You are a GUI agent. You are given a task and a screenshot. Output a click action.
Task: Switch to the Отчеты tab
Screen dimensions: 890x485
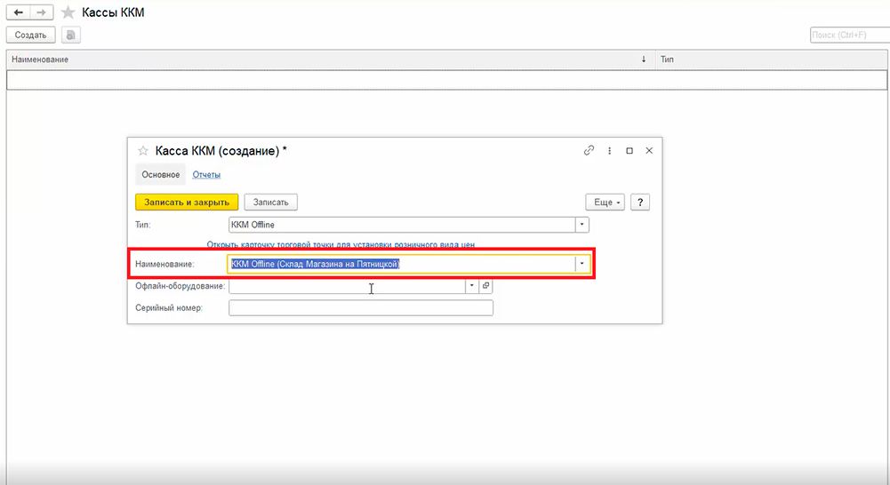pos(206,174)
